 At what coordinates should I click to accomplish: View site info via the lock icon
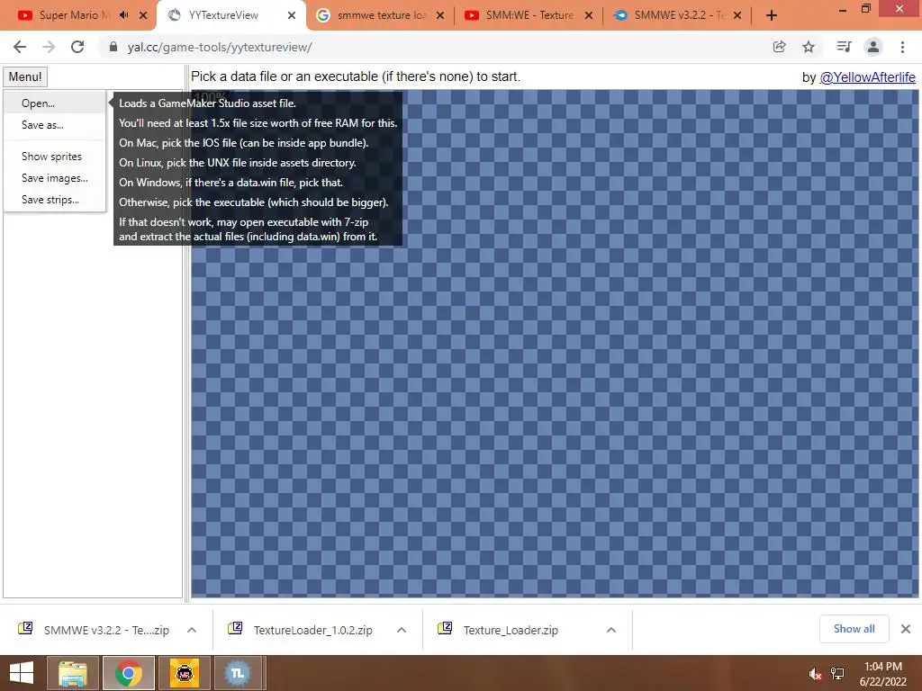113,47
